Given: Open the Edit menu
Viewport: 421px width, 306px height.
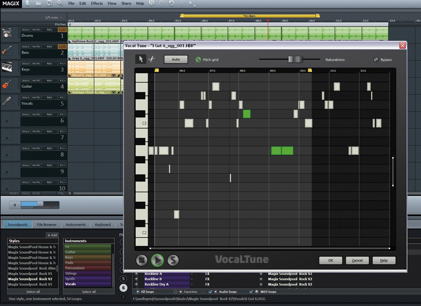Looking at the screenshot, I should pos(83,3).
